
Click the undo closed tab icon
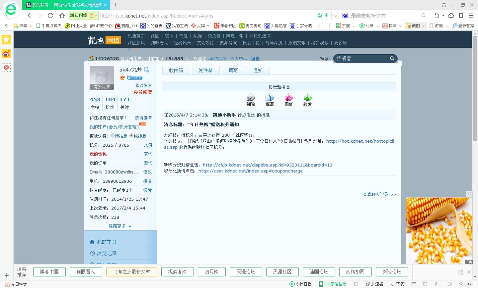click(437, 16)
